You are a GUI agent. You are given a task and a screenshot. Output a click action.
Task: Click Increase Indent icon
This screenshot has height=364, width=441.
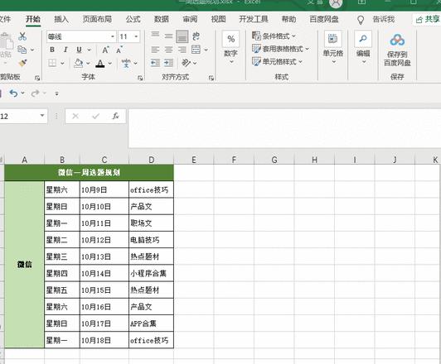tap(168, 63)
